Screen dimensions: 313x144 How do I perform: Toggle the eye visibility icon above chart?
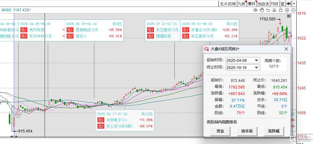(255, 10)
